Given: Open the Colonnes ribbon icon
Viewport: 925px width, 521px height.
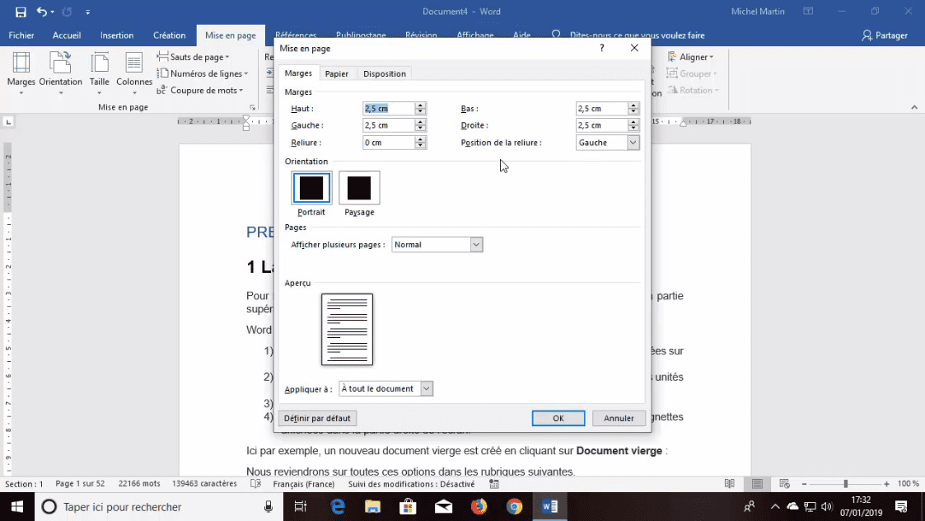Looking at the screenshot, I should 134,69.
